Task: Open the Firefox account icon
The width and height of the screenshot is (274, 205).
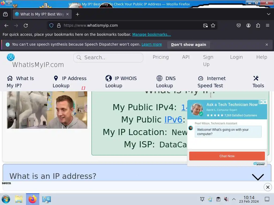Action: pos(248,25)
